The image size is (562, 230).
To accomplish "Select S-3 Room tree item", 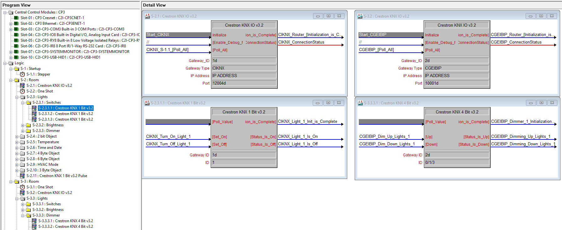I will pos(30,181).
